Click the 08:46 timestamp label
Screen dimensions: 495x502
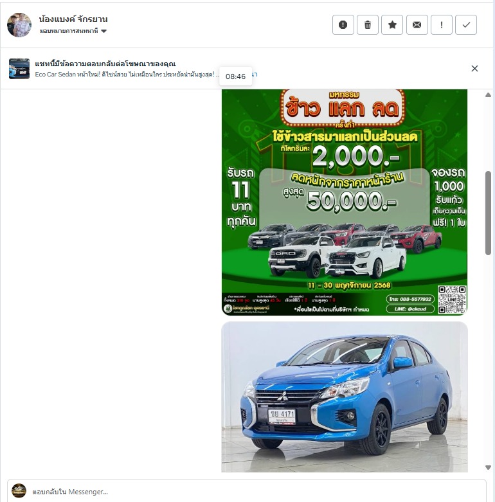point(236,76)
